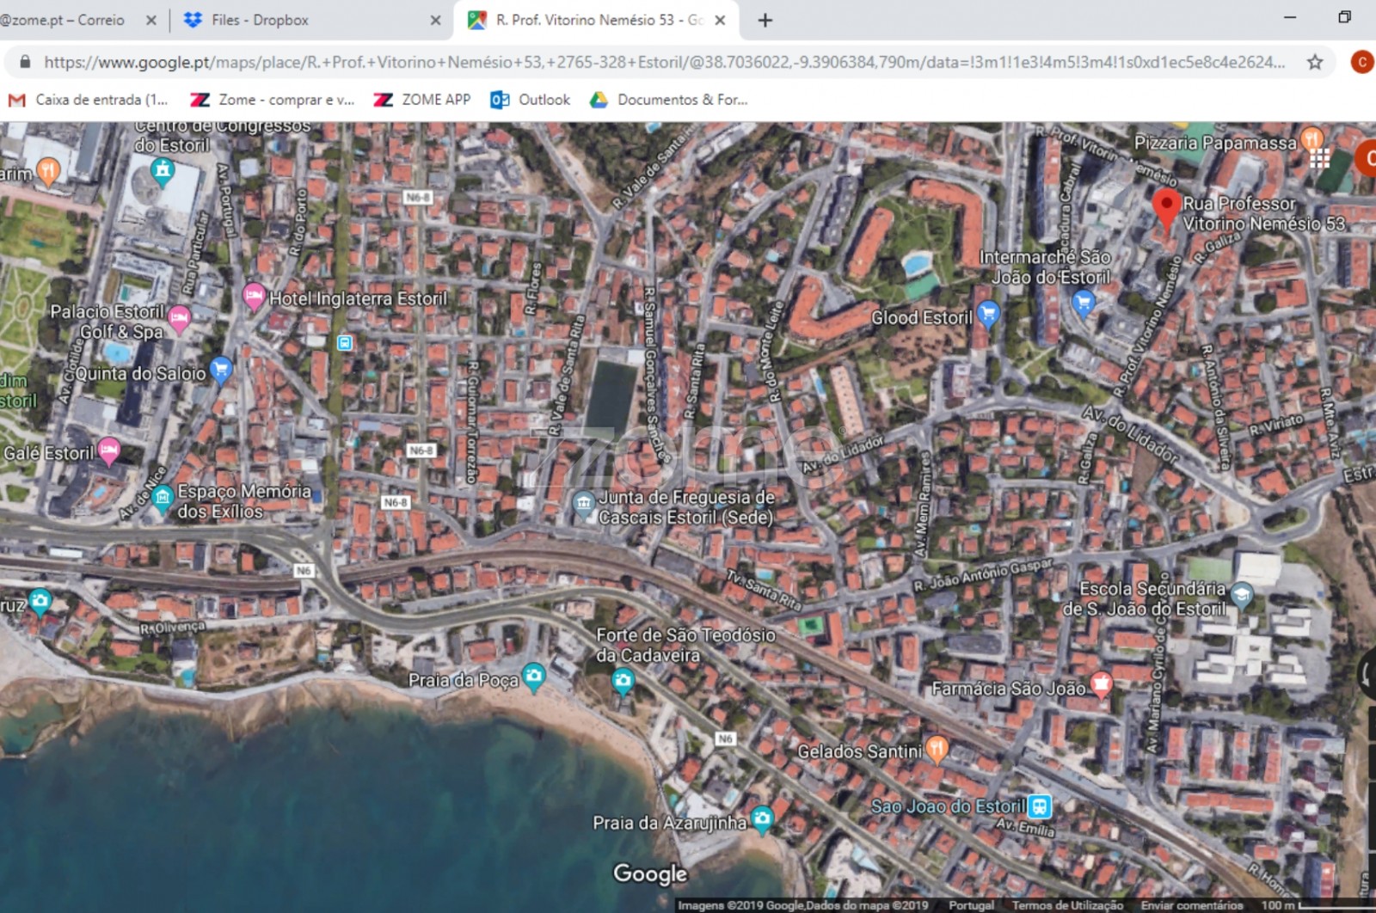Select the Glood Estoril shopping marker
This screenshot has height=913, width=1376.
pos(988,314)
